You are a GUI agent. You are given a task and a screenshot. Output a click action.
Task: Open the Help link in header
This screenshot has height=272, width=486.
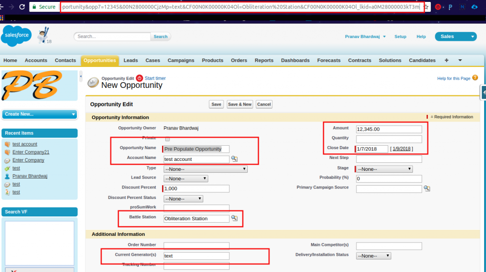(421, 36)
